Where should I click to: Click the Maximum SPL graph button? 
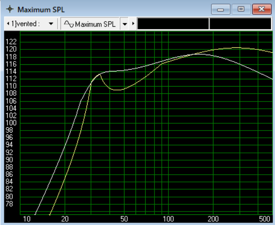click(90, 24)
